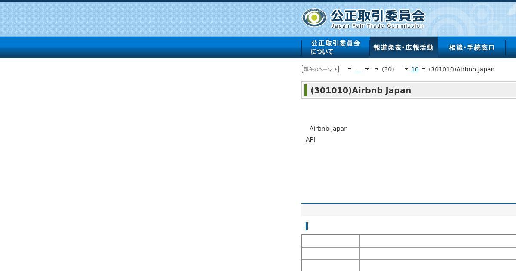Viewport: 516px width, 271px height.
Task: Open 公正取引委員会について menu
Action: tap(336, 47)
